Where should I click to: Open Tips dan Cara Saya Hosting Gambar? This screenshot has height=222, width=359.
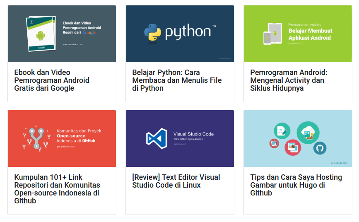pyautogui.click(x=296, y=185)
